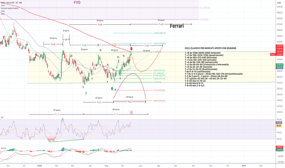Click the 8 barre label

66,31
